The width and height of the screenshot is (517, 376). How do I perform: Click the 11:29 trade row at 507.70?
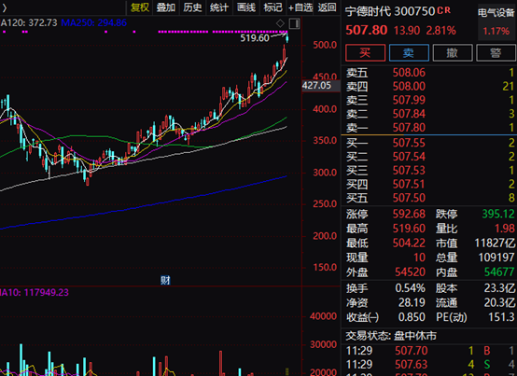pos(429,351)
